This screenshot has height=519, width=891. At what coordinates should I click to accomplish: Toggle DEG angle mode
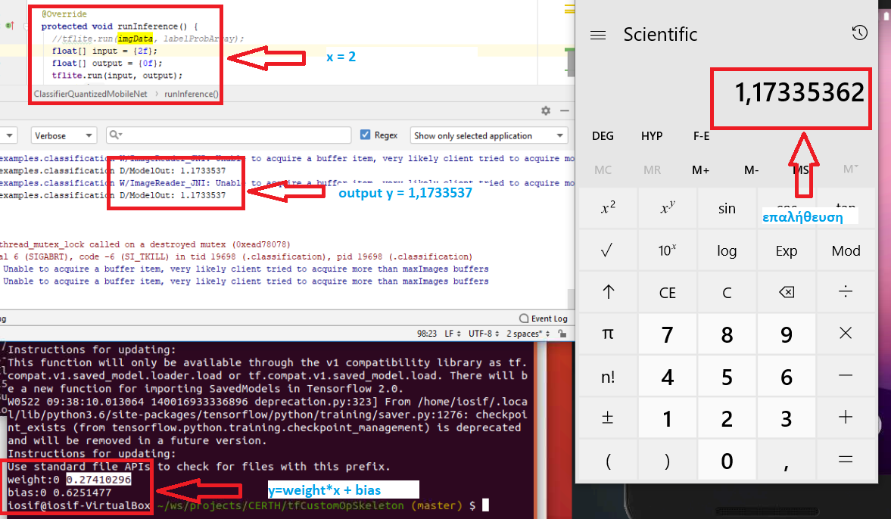tap(603, 136)
